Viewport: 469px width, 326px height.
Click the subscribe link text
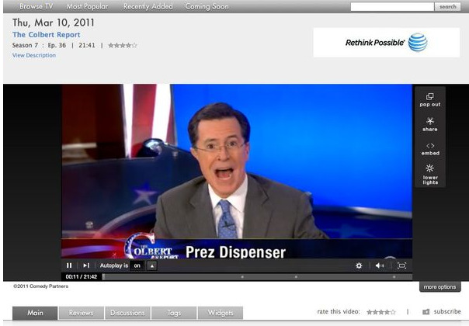[447, 312]
